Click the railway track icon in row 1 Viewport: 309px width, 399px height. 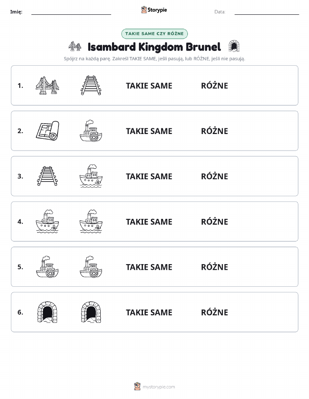coord(91,85)
